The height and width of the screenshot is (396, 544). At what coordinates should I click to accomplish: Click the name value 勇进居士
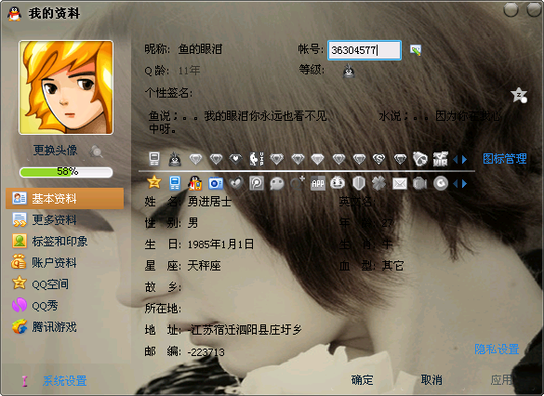tap(209, 202)
